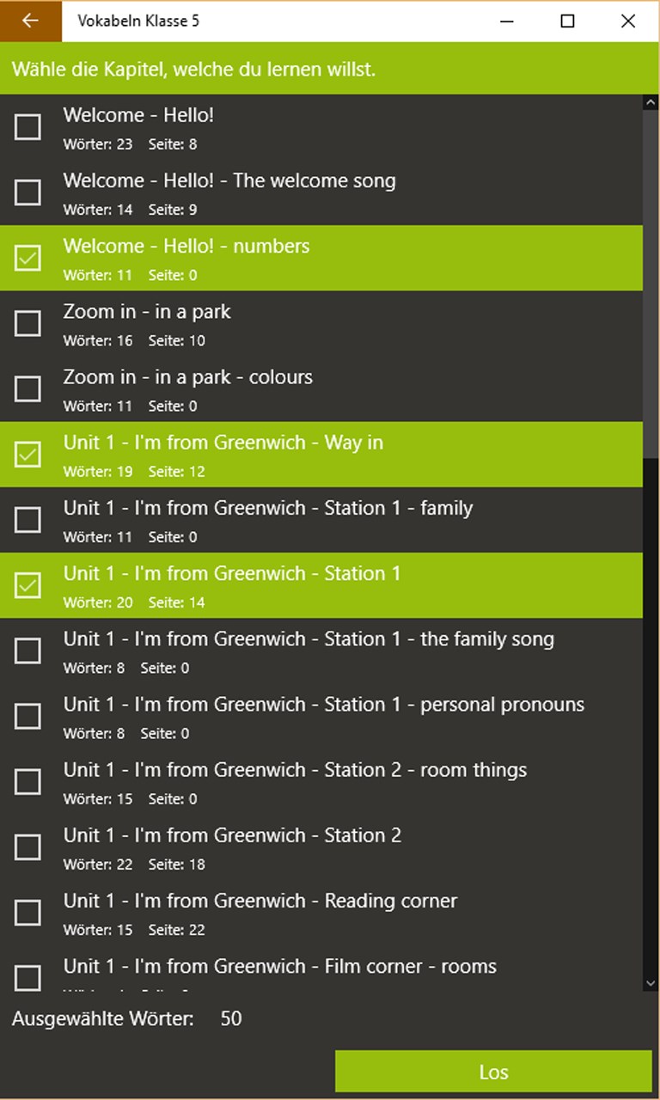Uncheck 'Welcome - Hello! - numbers' checkbox

point(28,258)
